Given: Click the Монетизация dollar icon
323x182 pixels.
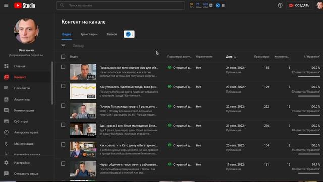Looking at the screenshot, I should [6, 144].
